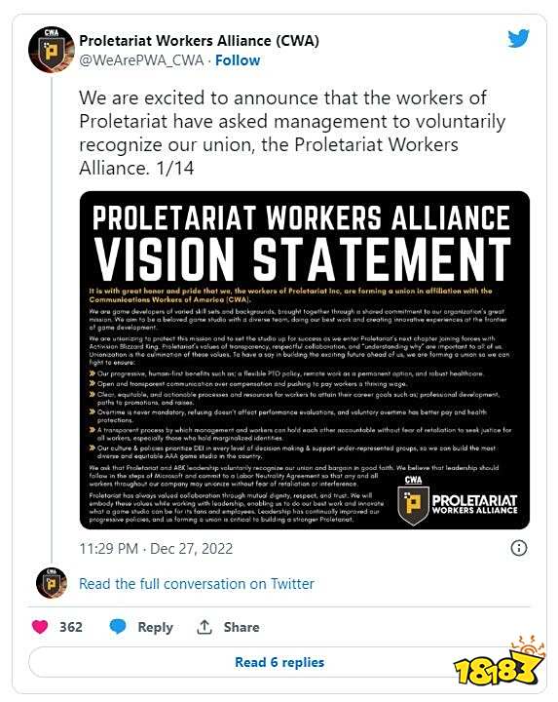Click the 18183 watermark logo

click(500, 664)
